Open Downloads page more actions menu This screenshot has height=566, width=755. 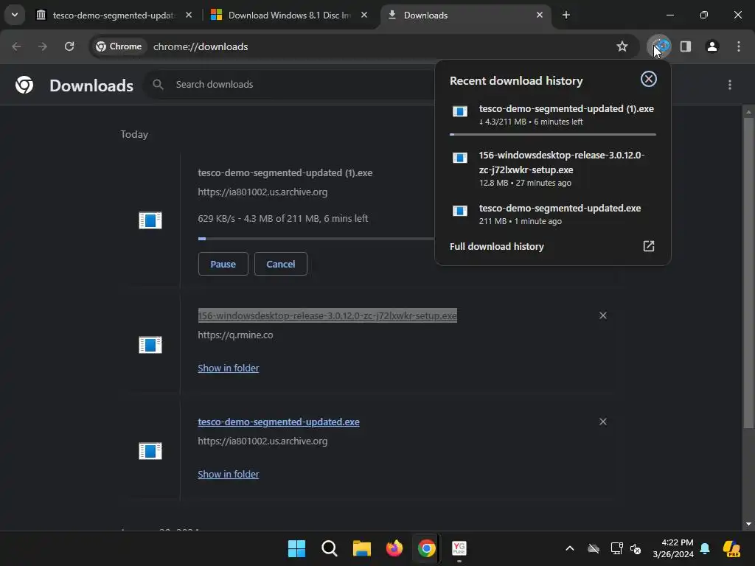click(730, 85)
